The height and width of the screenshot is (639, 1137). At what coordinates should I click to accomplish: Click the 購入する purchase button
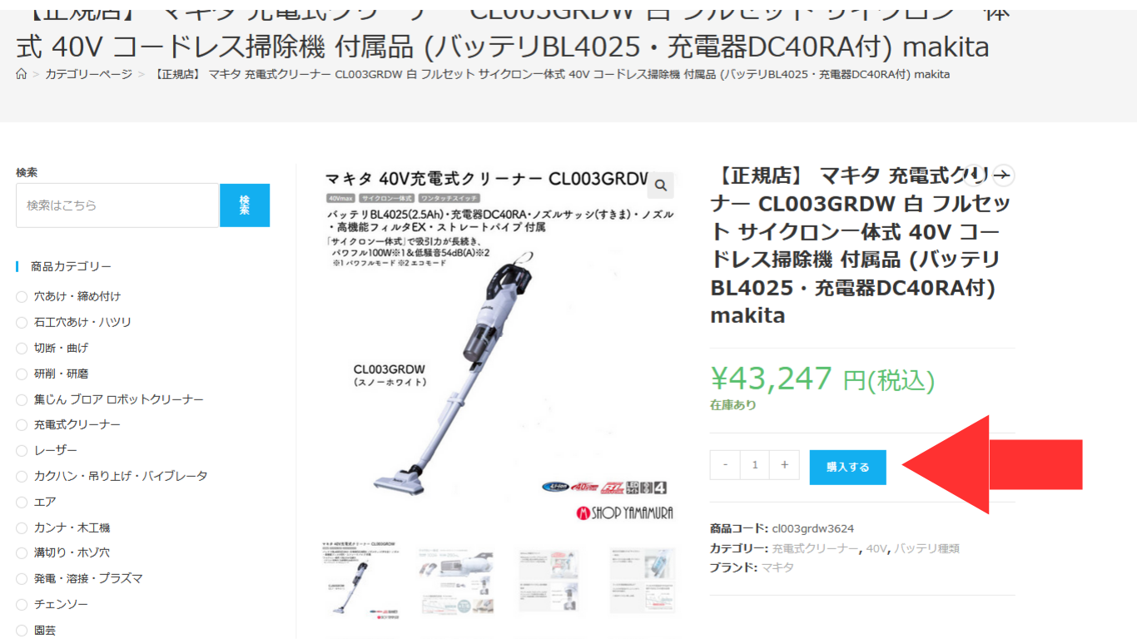pyautogui.click(x=847, y=467)
